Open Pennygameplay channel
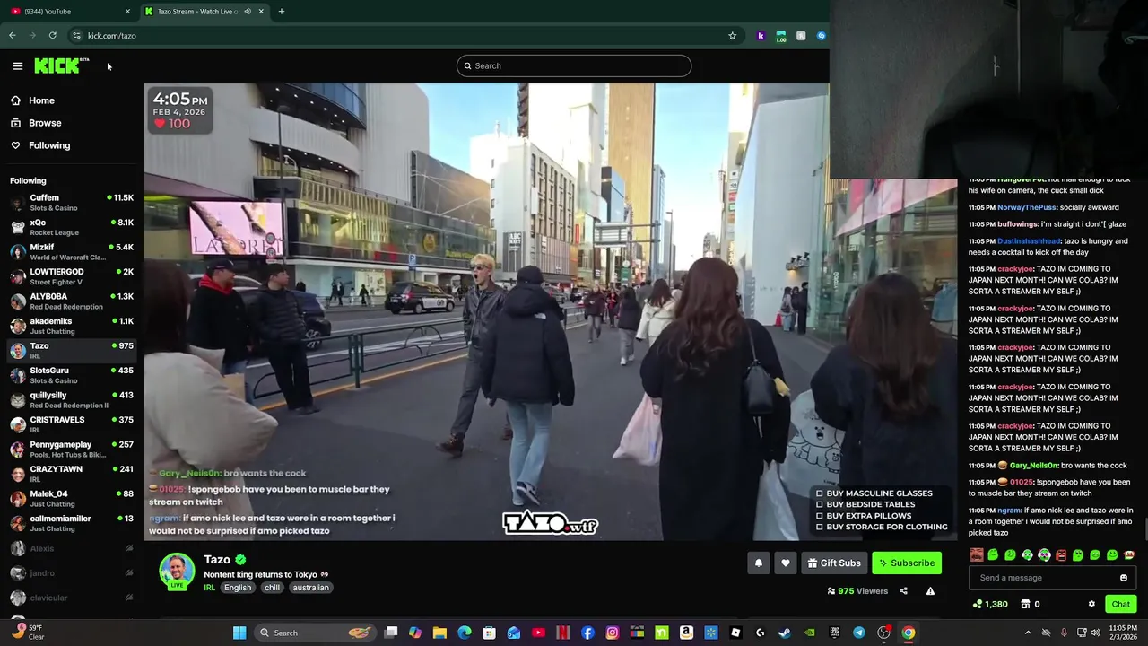This screenshot has height=646, width=1148. (x=72, y=450)
